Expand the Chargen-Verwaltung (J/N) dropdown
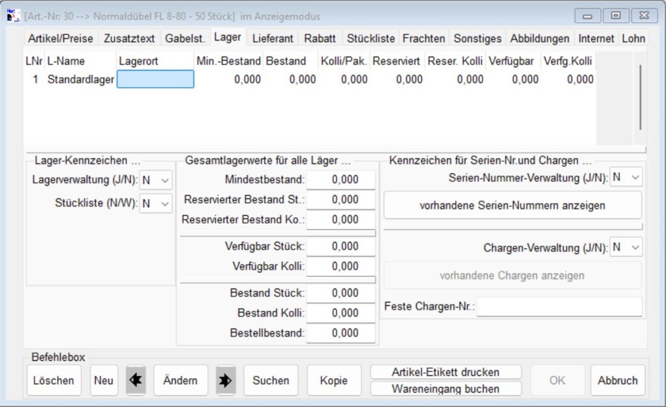 coord(626,247)
